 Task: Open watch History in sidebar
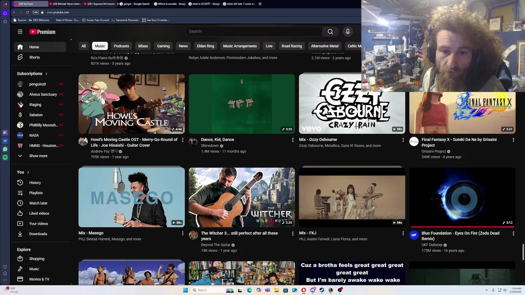tap(40, 183)
